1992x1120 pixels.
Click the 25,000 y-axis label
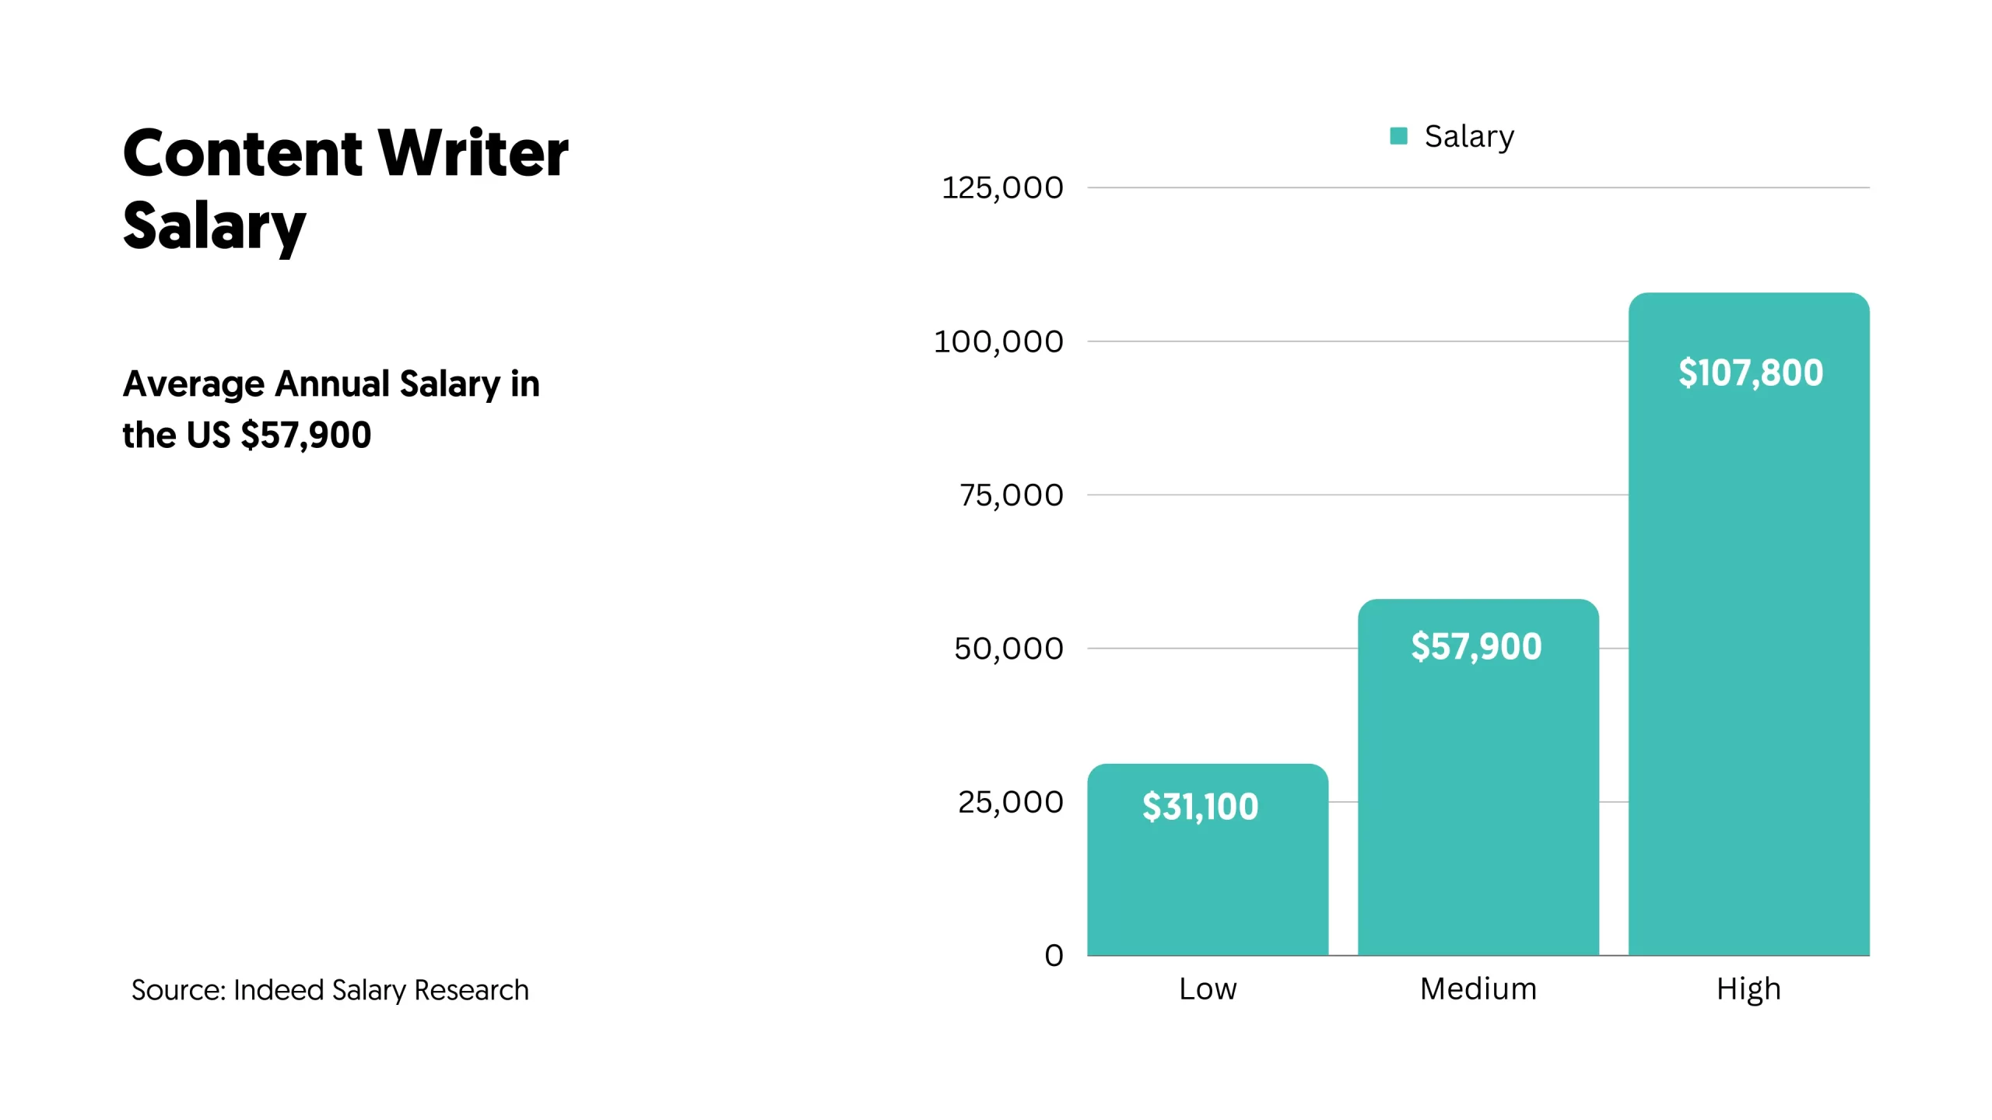(x=1010, y=802)
